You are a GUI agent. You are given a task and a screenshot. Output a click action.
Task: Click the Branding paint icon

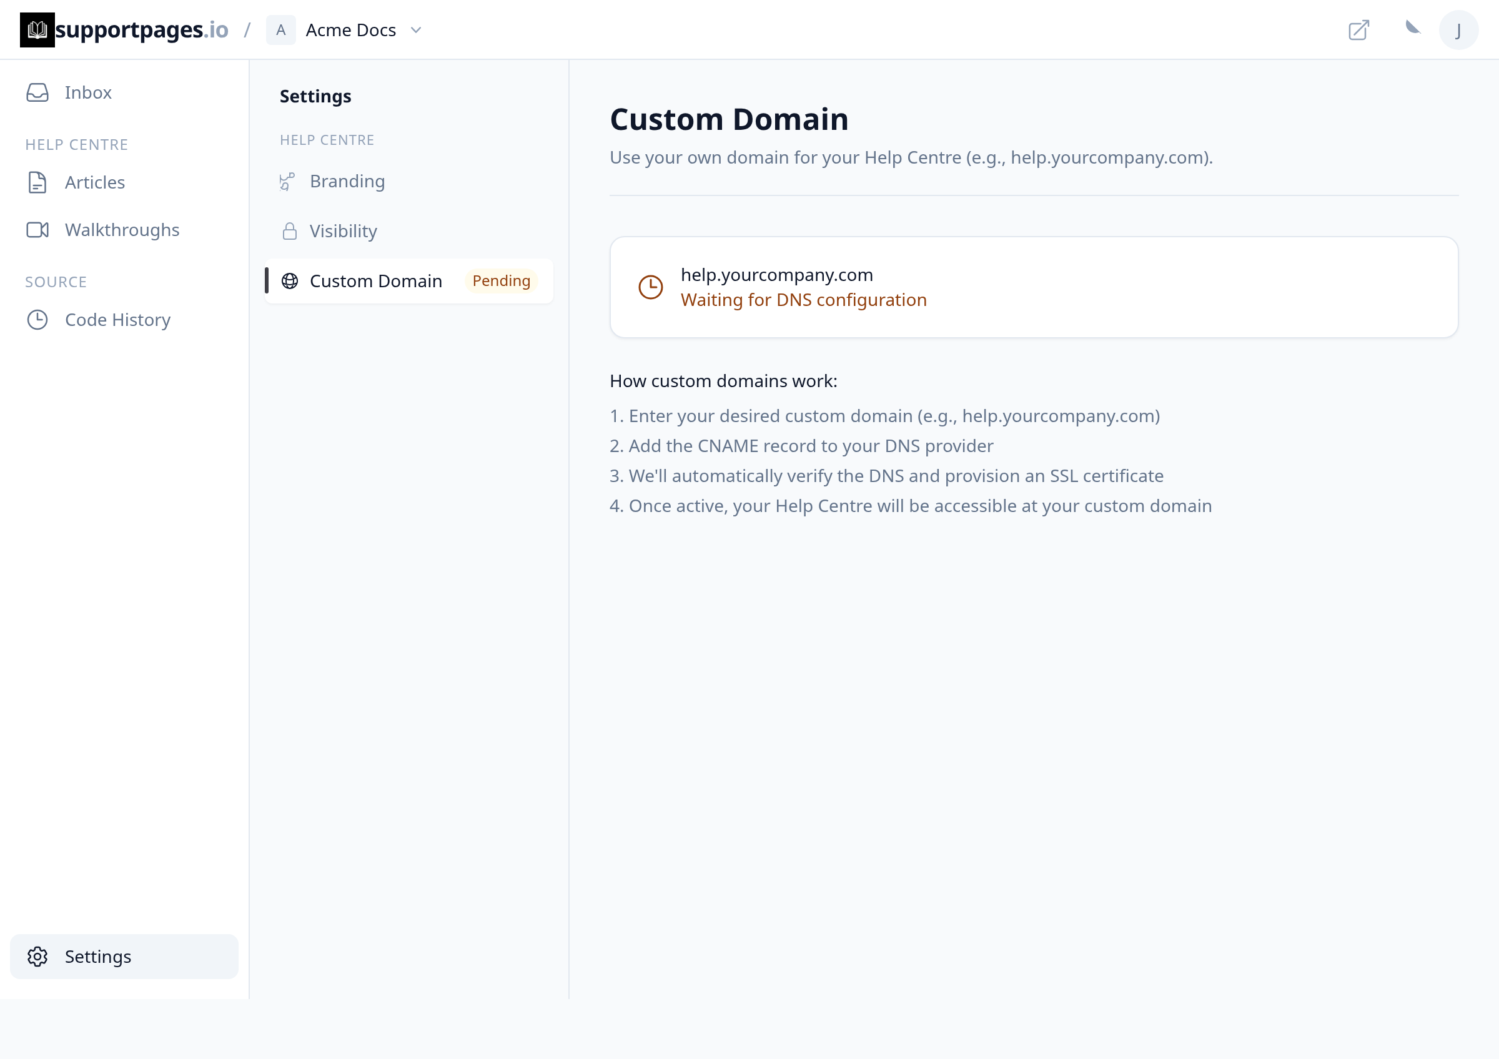click(287, 182)
